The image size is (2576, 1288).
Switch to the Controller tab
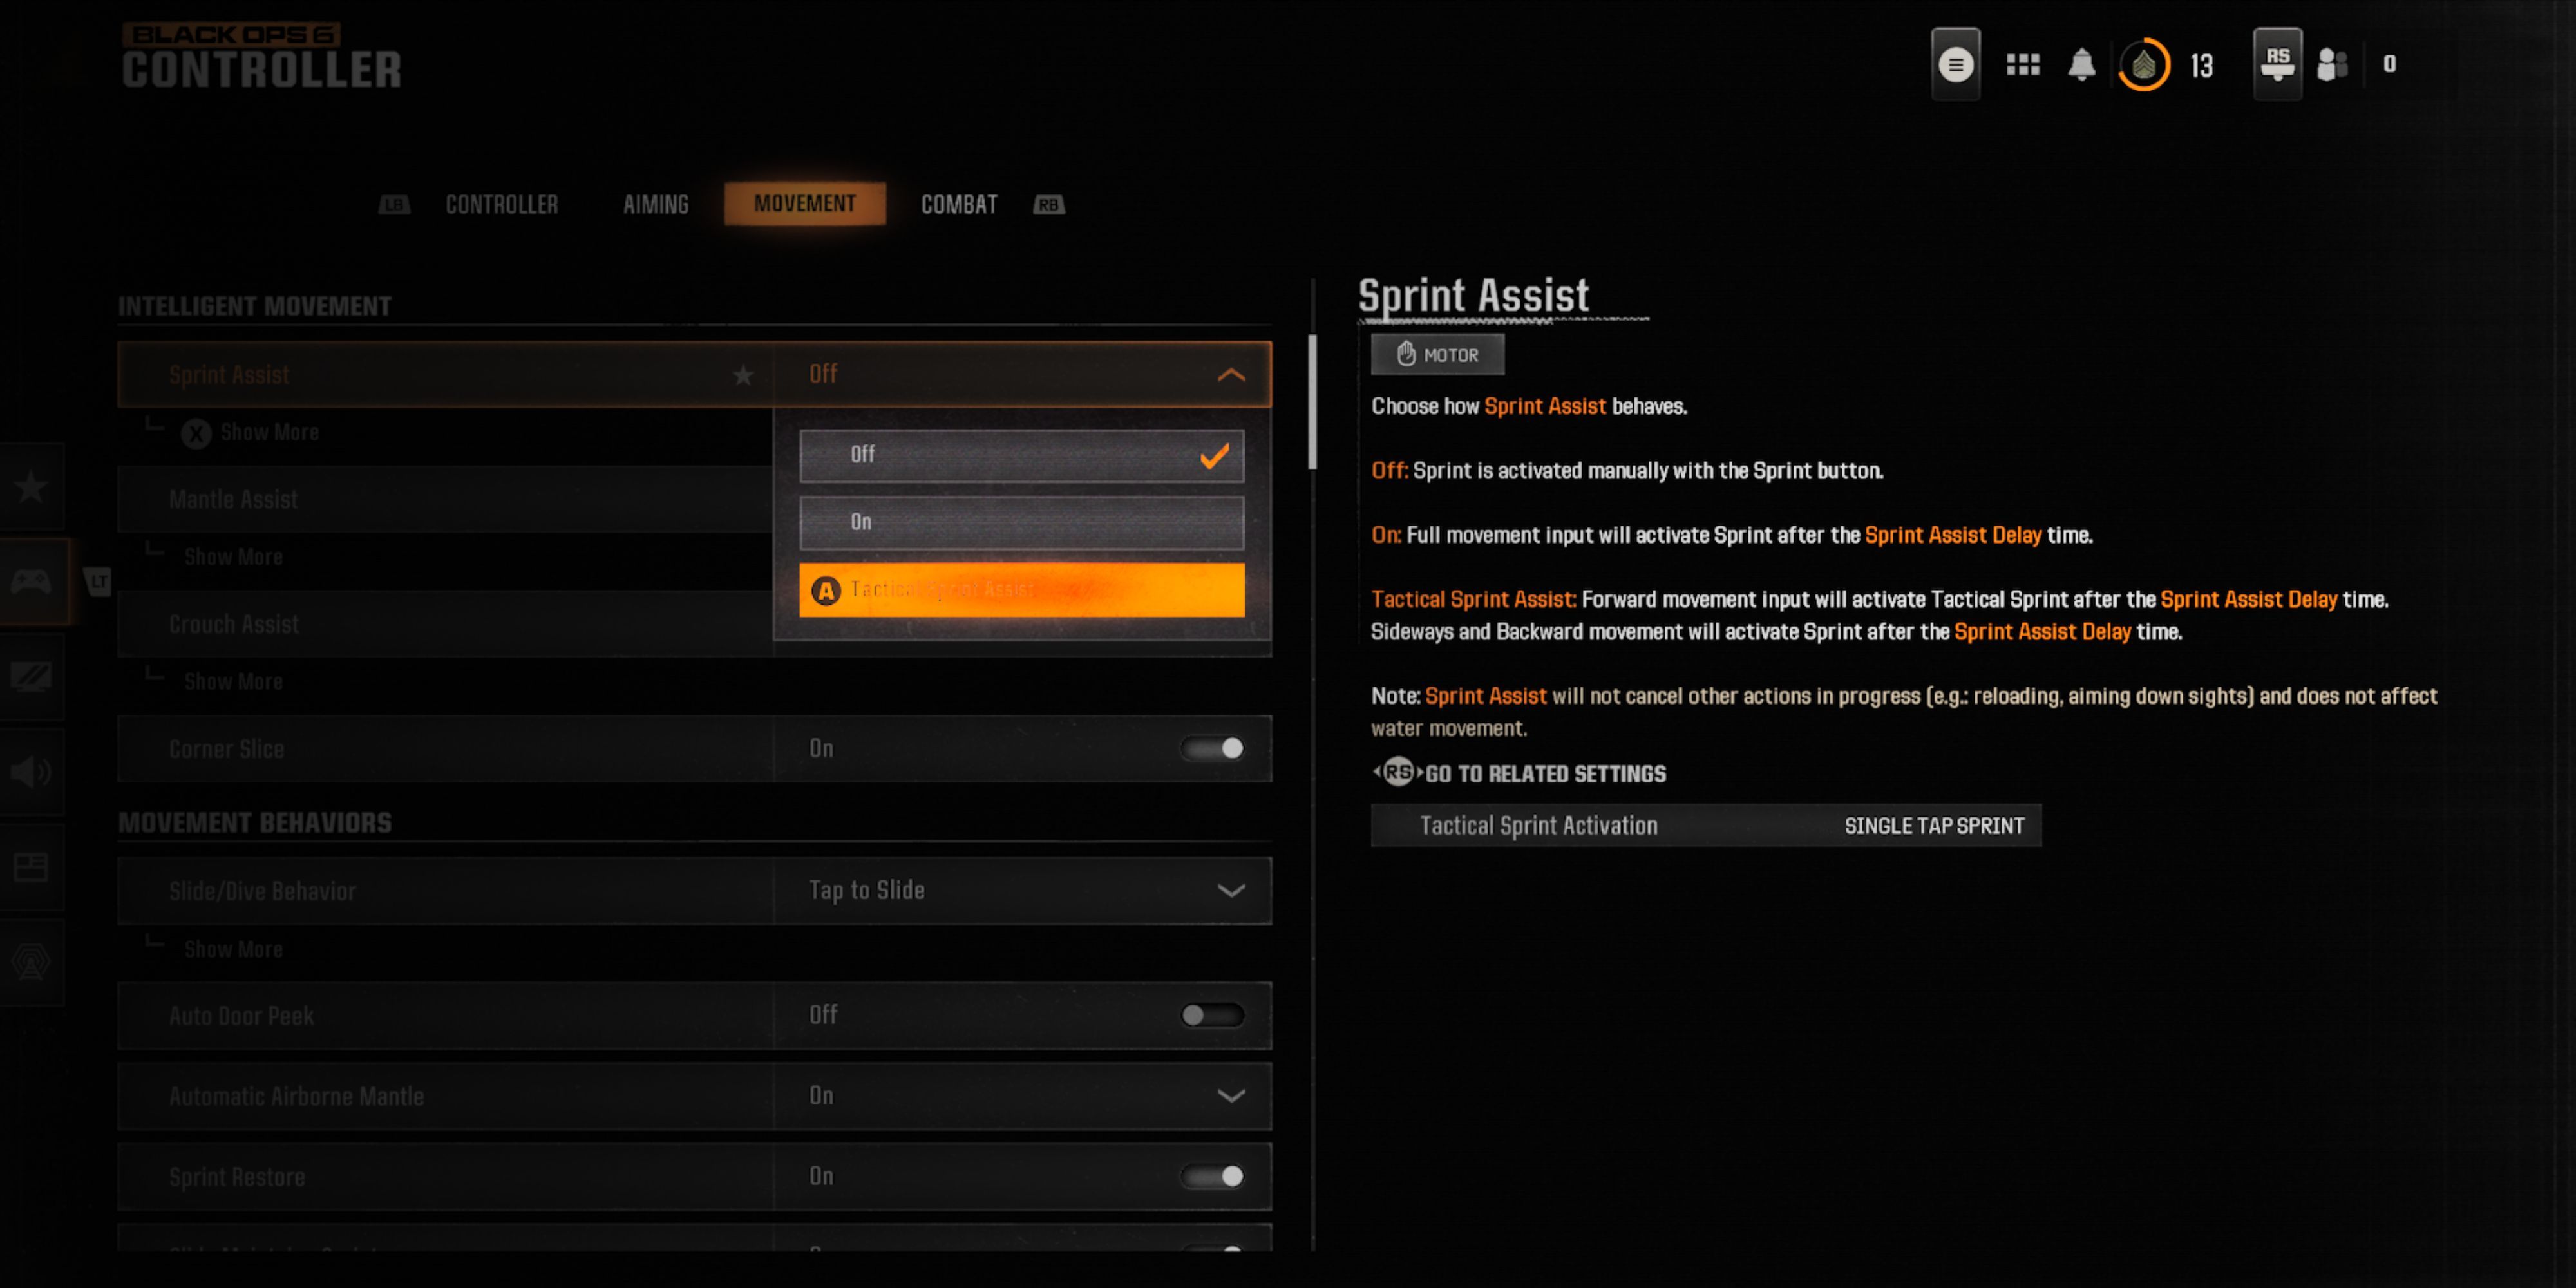pyautogui.click(x=501, y=205)
